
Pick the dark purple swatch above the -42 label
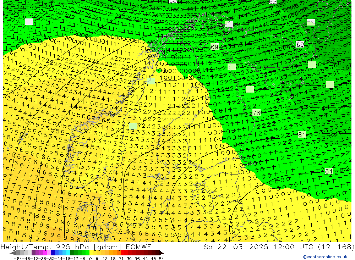point(33,253)
